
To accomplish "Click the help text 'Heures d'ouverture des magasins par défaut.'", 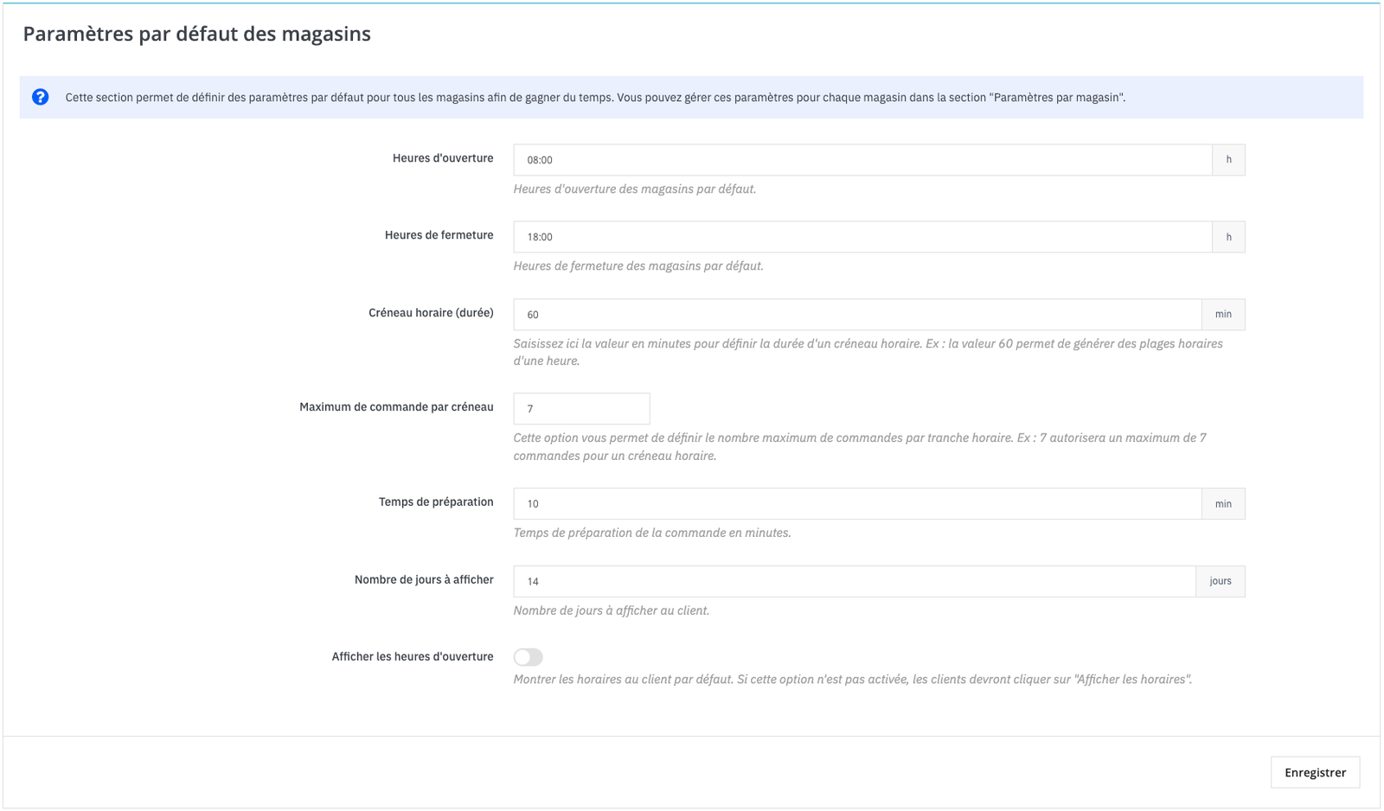I will pyautogui.click(x=635, y=189).
